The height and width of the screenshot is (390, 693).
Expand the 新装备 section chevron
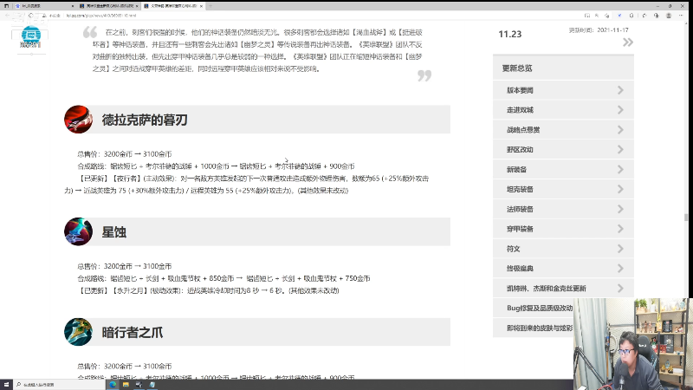pos(620,169)
